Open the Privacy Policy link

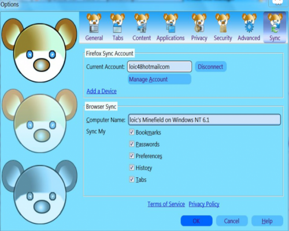204,204
